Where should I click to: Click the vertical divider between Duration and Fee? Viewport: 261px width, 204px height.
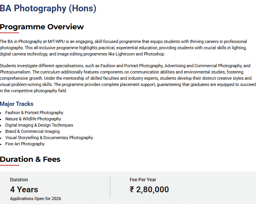click(110, 188)
